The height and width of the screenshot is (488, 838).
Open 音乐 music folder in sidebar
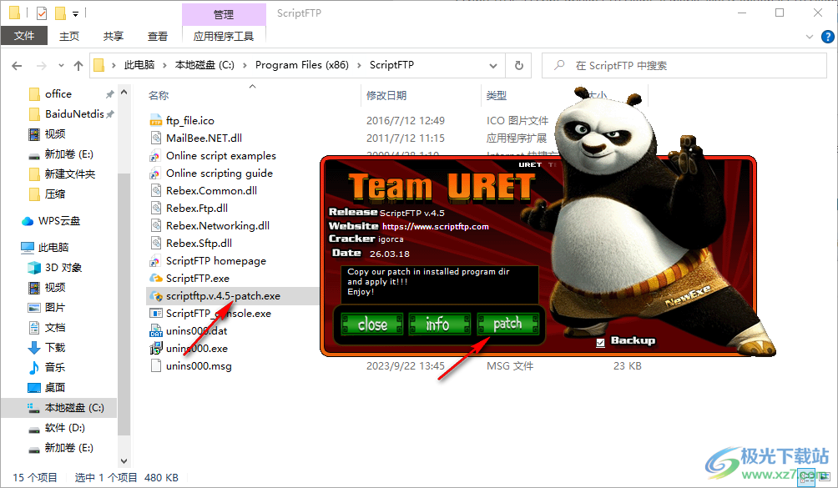[x=47, y=367]
